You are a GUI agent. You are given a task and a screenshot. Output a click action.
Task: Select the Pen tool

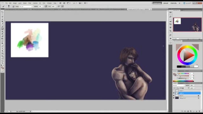[x=3, y=45]
